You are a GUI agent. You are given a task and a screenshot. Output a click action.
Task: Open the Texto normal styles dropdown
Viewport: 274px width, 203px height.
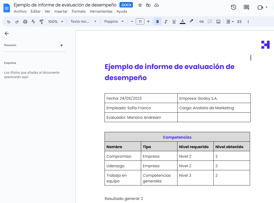pos(83,21)
